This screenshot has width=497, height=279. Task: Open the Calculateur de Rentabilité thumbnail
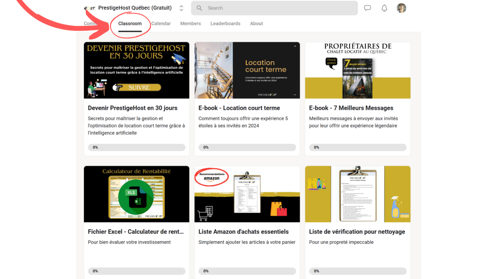click(137, 194)
